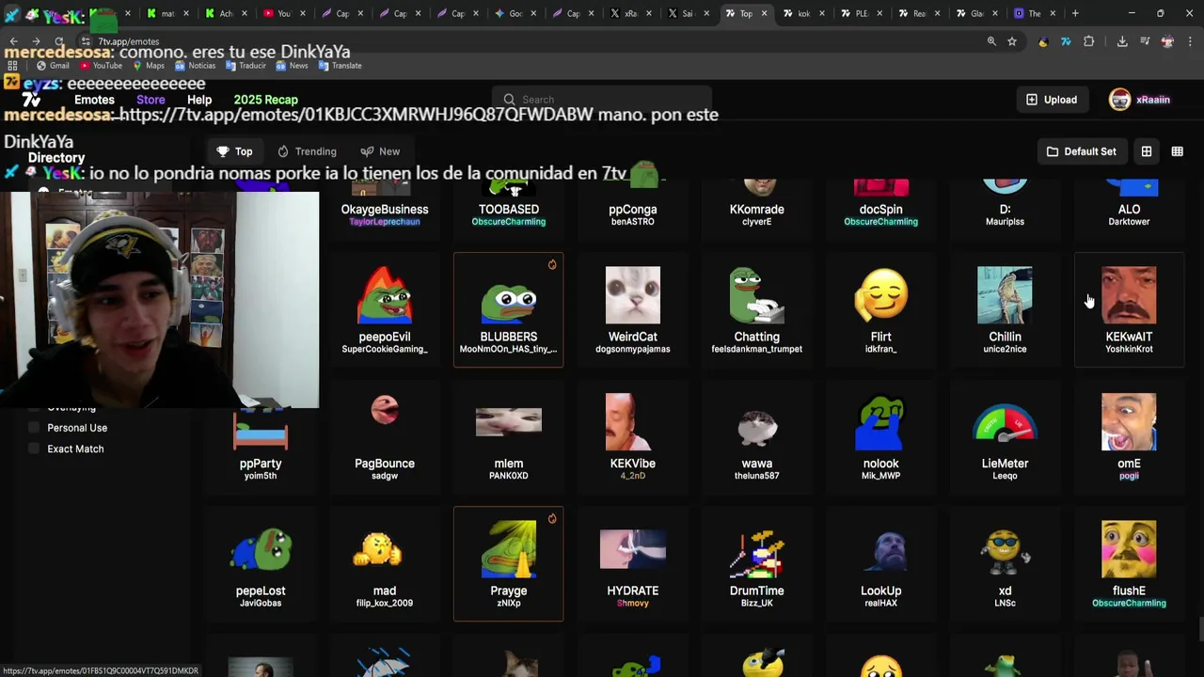Click the Upload button
Image resolution: width=1204 pixels, height=677 pixels.
pos(1052,100)
